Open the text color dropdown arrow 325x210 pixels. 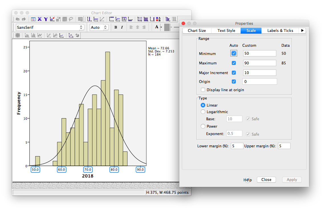[x=161, y=27]
